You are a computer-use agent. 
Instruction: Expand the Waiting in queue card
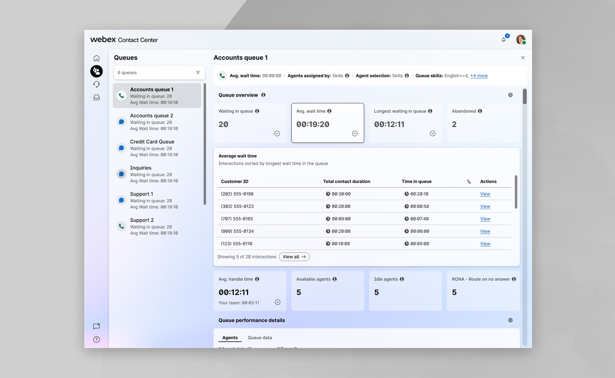click(x=277, y=133)
